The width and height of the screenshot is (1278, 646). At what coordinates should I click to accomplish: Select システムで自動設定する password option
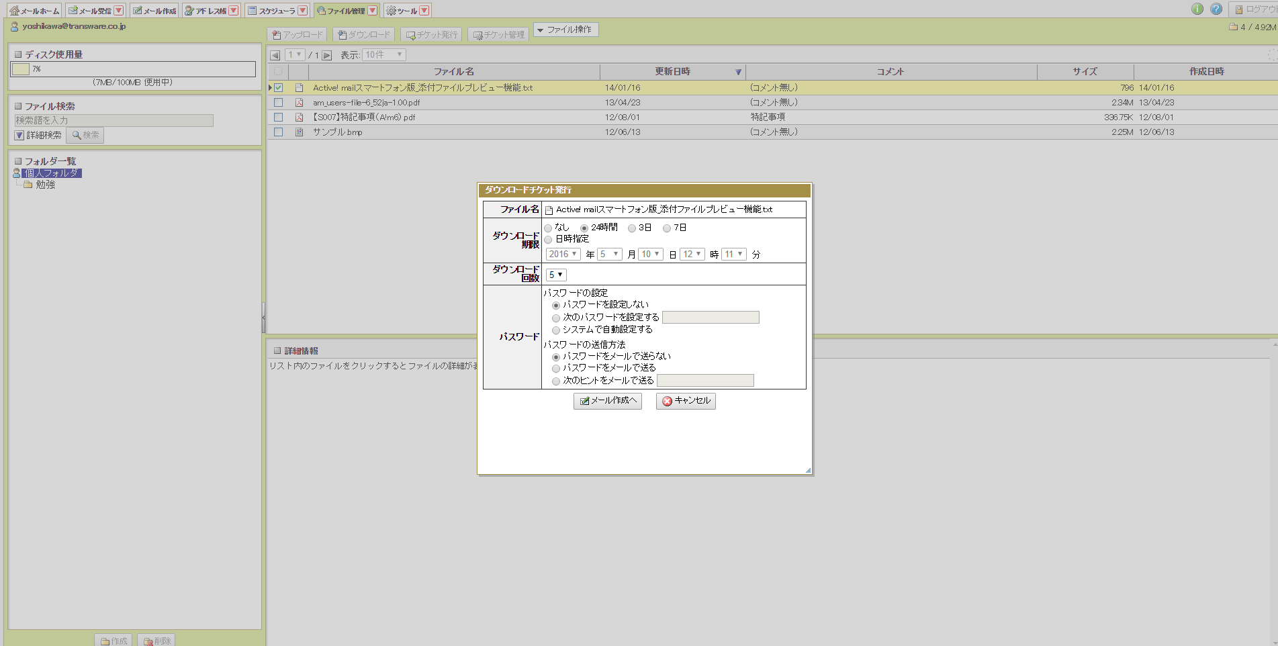pos(556,330)
